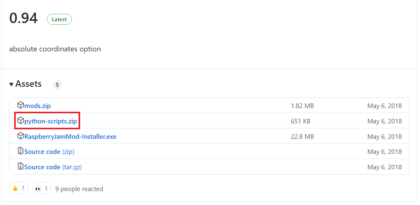420x205 pixels.
Task: Download RaspberryJamMod-Installer.exe
Action: (x=70, y=136)
